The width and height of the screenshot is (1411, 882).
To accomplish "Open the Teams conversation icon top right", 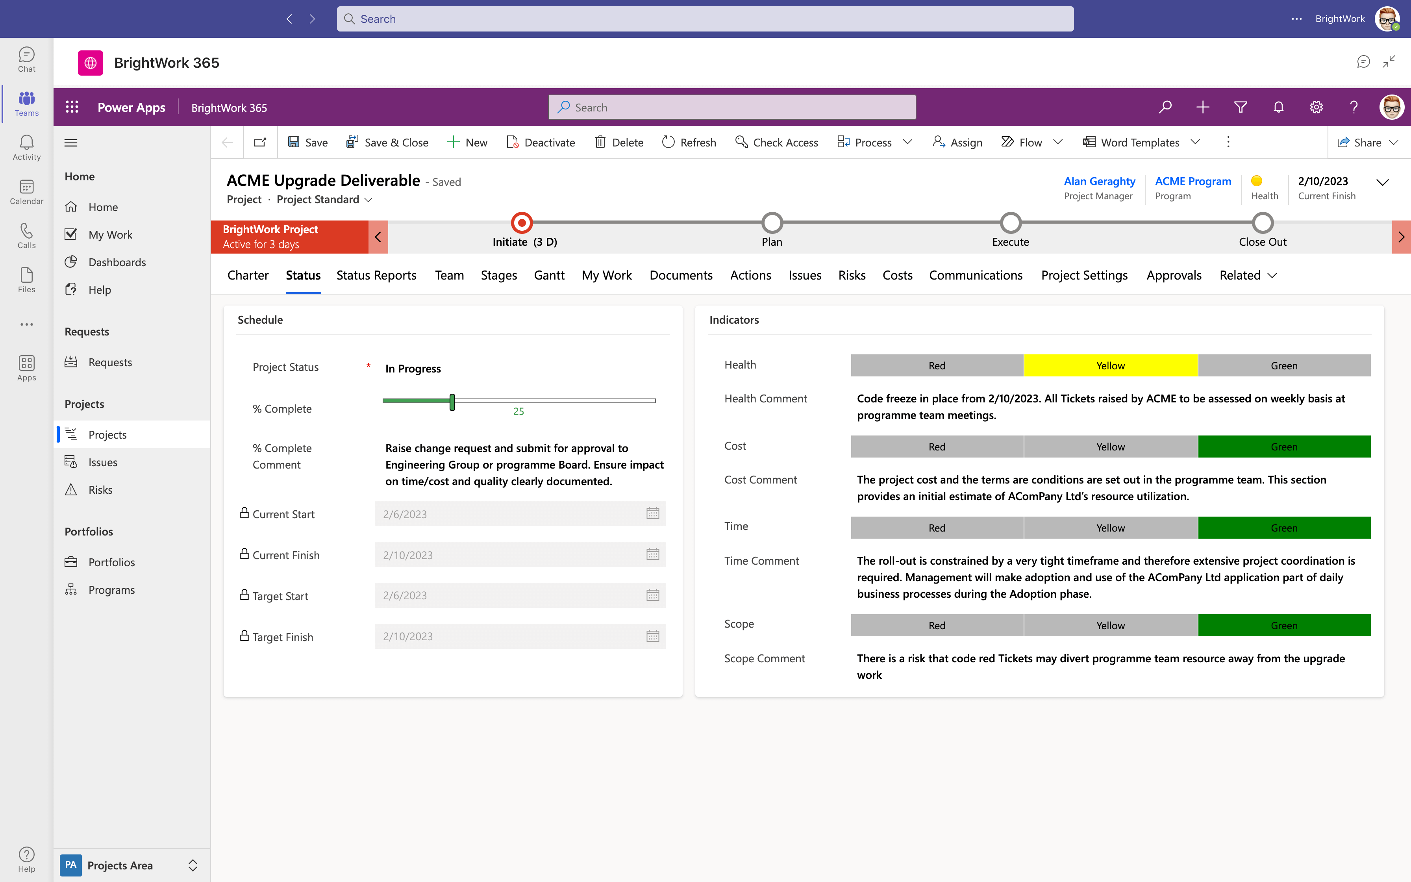I will pyautogui.click(x=1363, y=62).
